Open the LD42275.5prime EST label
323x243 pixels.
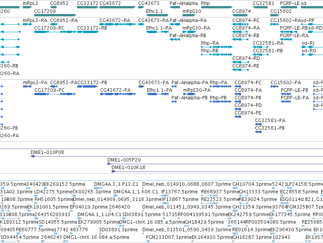click(x=54, y=192)
